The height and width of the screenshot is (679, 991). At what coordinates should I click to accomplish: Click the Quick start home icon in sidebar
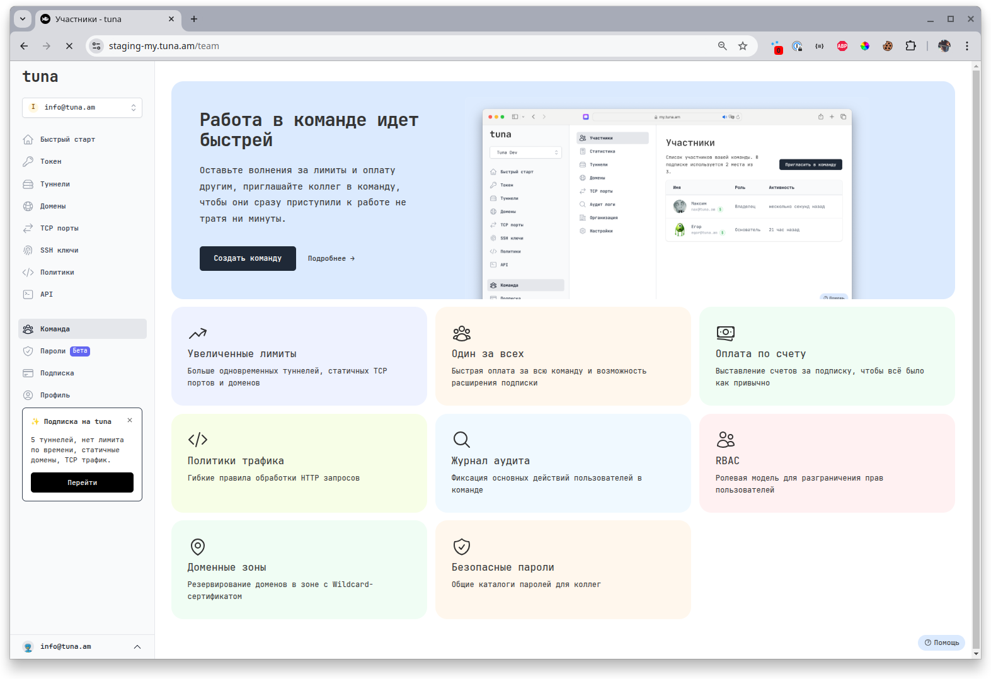click(28, 140)
